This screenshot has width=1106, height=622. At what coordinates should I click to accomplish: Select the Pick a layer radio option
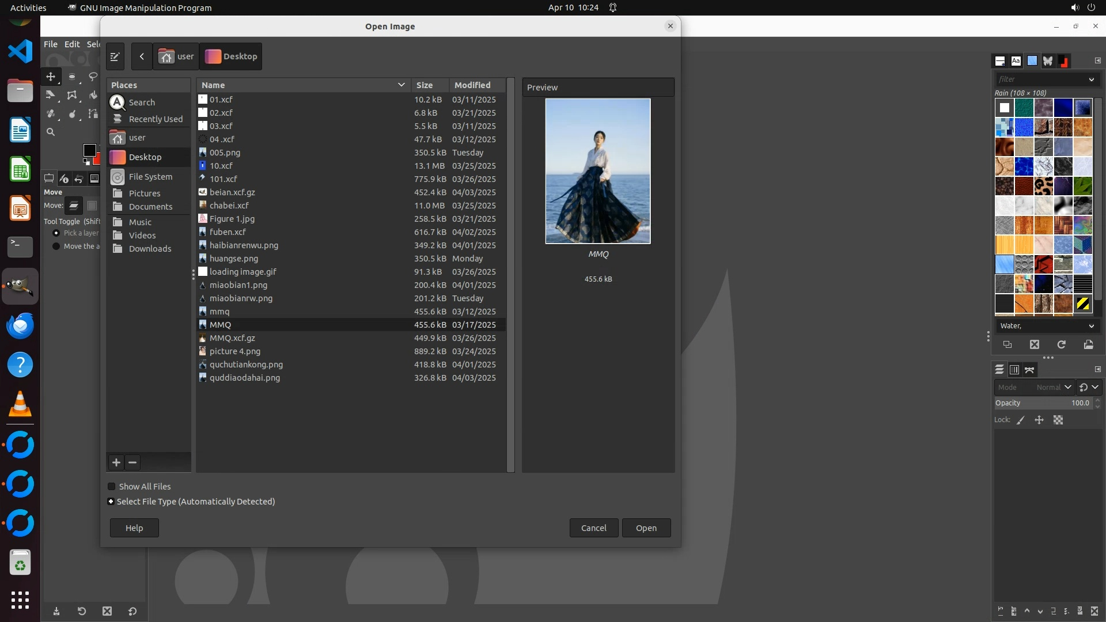coord(56,233)
